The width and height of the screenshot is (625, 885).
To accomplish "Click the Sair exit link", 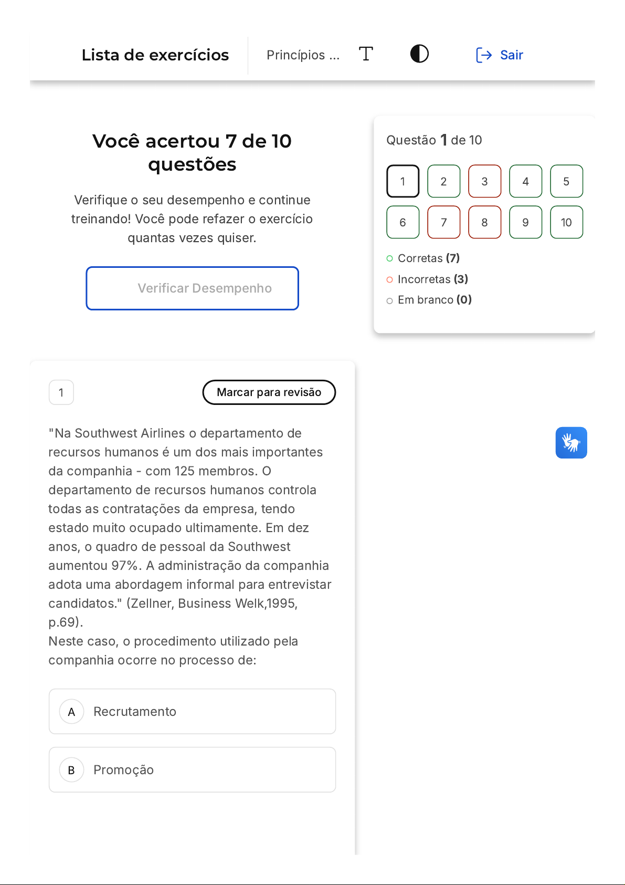I will pyautogui.click(x=500, y=55).
